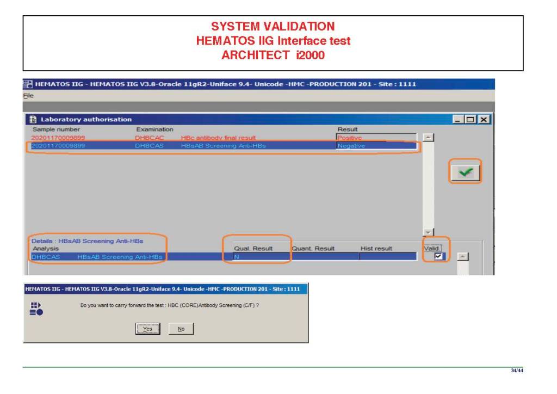Click the results list vertical scrollbar track
Viewport: 557px width, 394px height.
[429, 185]
